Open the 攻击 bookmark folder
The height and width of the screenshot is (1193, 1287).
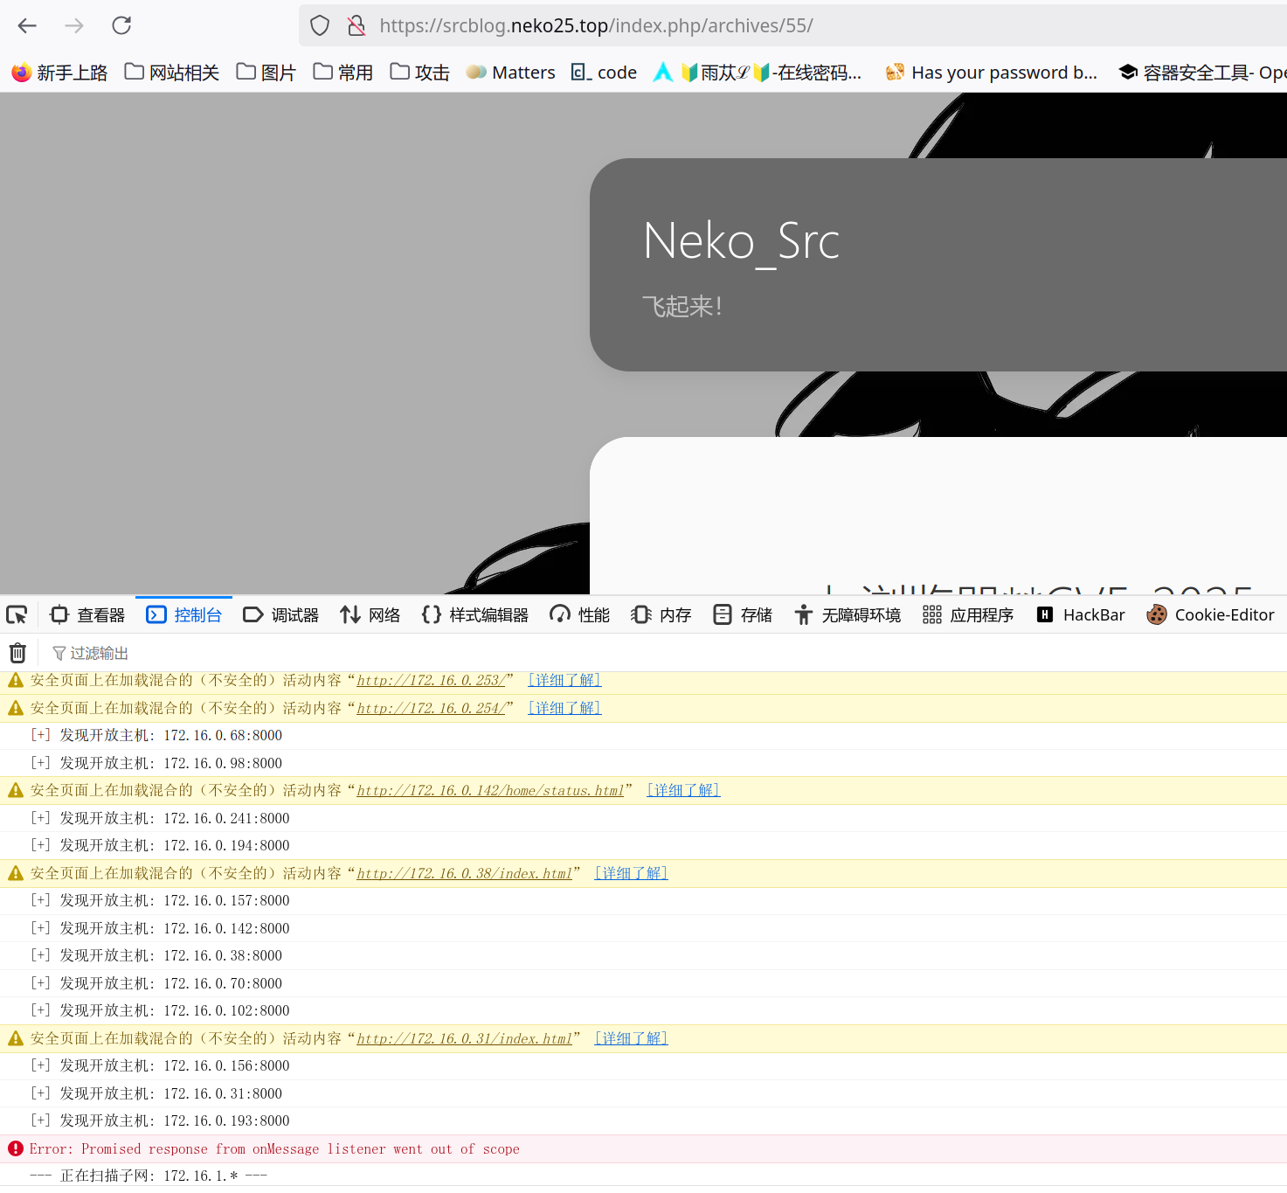click(420, 73)
